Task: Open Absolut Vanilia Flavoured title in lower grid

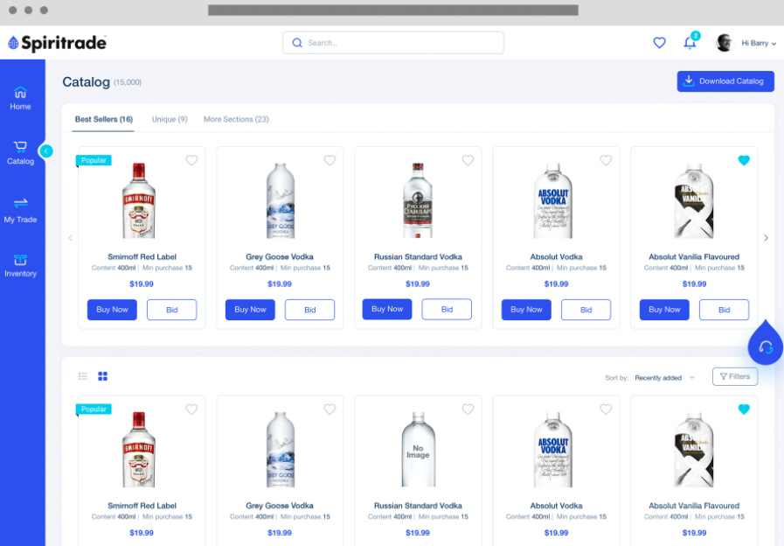Action: coord(694,506)
